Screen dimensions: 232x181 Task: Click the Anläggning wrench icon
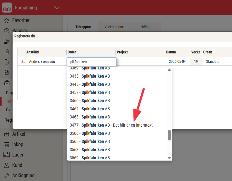pos(7,176)
